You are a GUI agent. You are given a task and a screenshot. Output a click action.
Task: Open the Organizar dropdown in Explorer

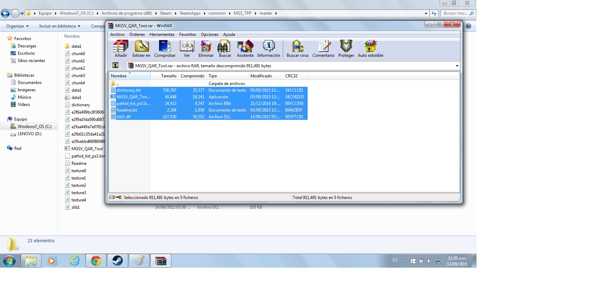point(17,26)
